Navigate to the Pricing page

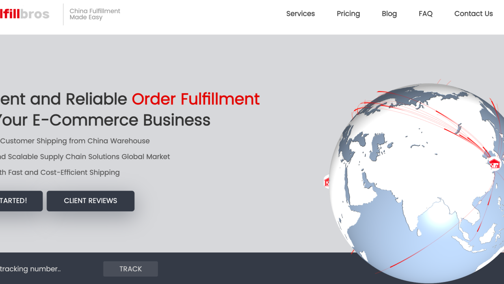tap(348, 14)
